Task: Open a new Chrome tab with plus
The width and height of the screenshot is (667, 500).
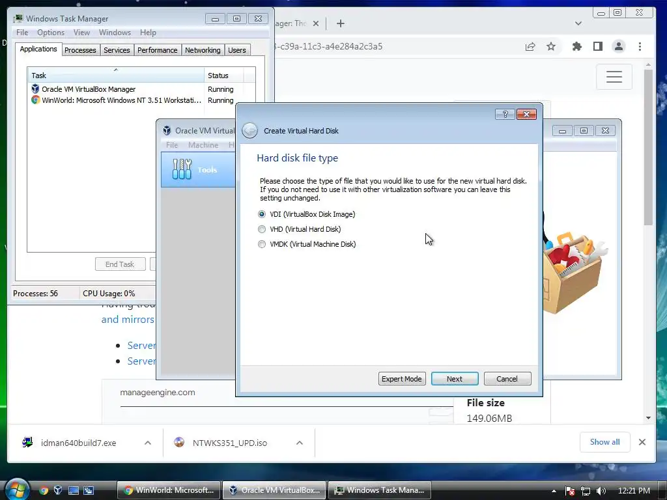Action: click(340, 23)
